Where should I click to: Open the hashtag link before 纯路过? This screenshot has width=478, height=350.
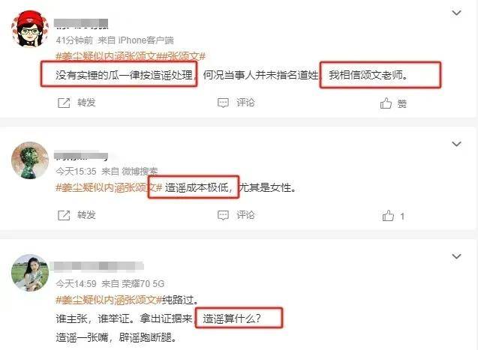109,300
